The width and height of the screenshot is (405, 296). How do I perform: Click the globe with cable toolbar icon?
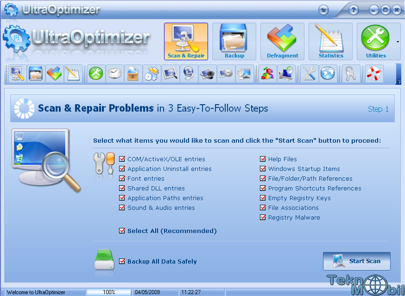click(189, 74)
